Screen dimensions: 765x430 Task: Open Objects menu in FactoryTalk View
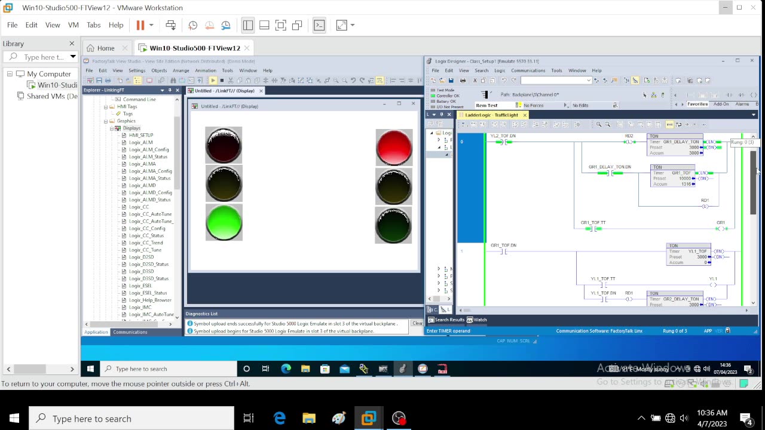159,70
